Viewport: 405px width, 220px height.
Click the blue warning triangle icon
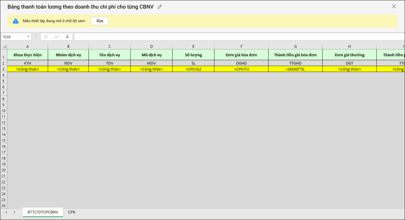(x=16, y=21)
